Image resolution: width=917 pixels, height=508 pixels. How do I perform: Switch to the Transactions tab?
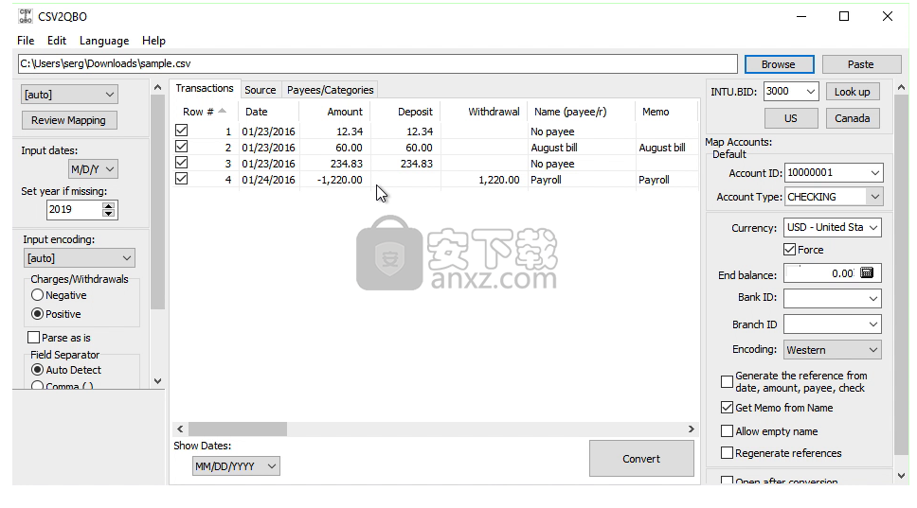pyautogui.click(x=205, y=88)
